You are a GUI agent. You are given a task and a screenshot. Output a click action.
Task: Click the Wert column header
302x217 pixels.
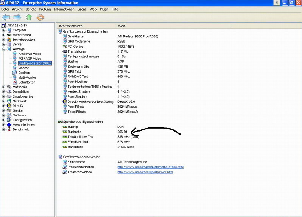(x=173, y=26)
